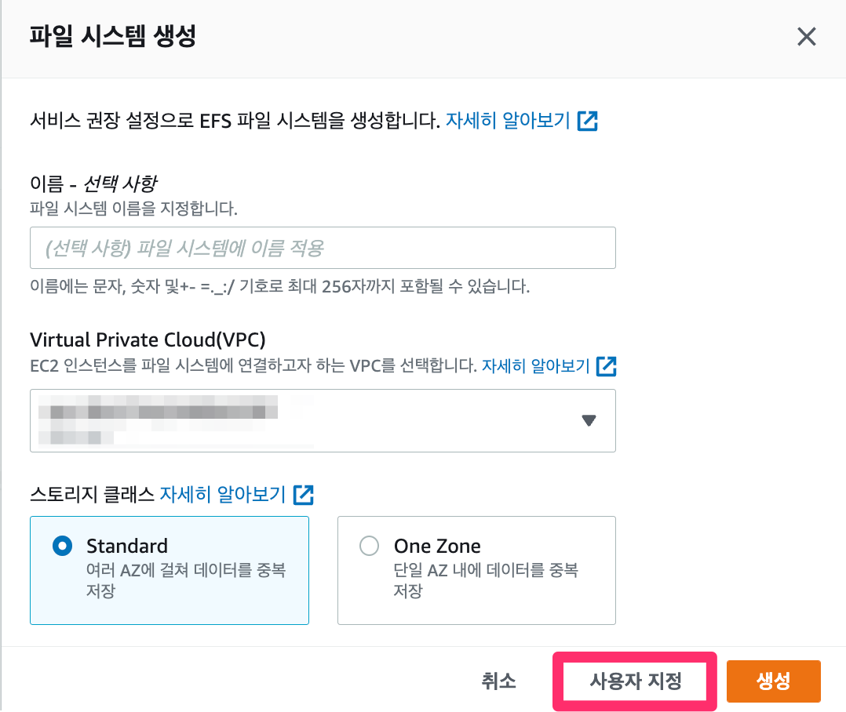
Task: Click the Virtual Private Cloud(VPC) label
Action: tap(148, 340)
